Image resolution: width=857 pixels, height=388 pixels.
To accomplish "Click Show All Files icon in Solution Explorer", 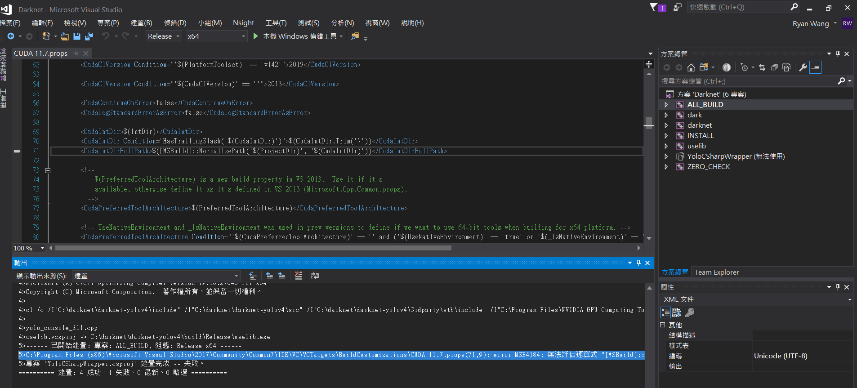I will tap(786, 67).
